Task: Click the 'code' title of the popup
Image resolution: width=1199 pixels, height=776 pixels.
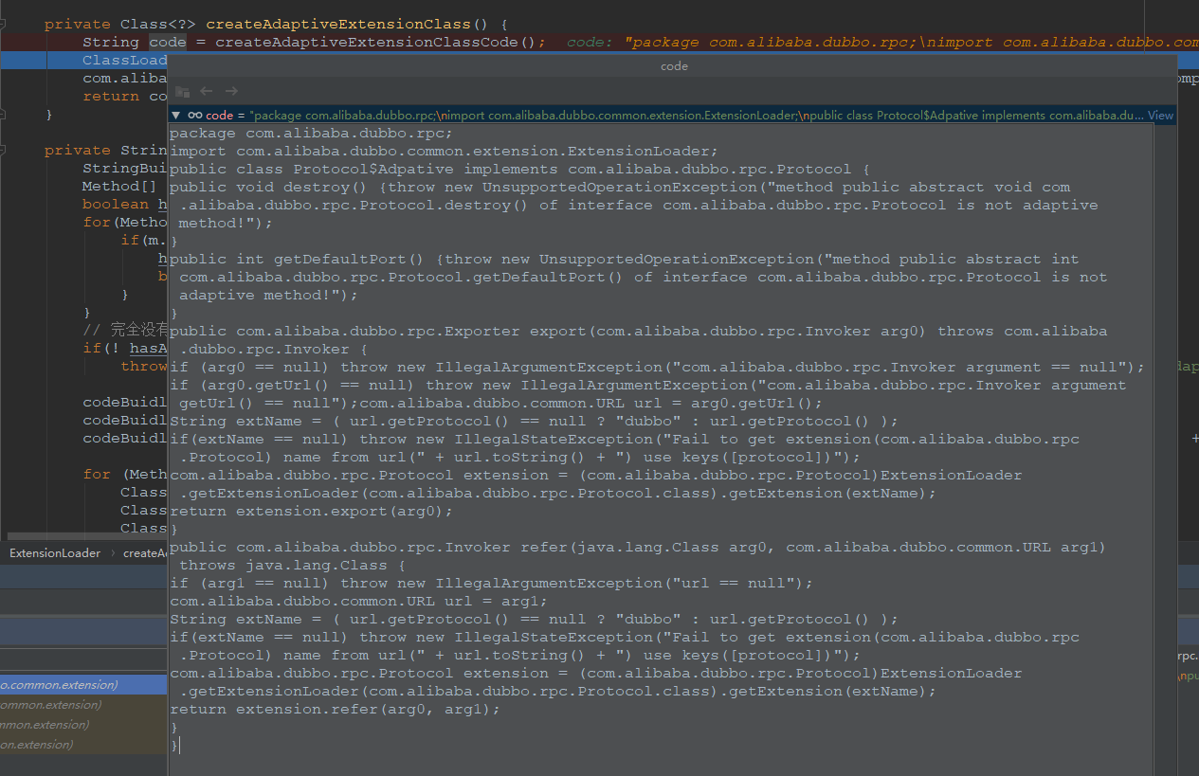Action: [x=674, y=65]
